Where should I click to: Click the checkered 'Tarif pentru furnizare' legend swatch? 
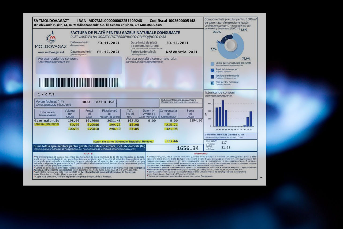pos(212,83)
